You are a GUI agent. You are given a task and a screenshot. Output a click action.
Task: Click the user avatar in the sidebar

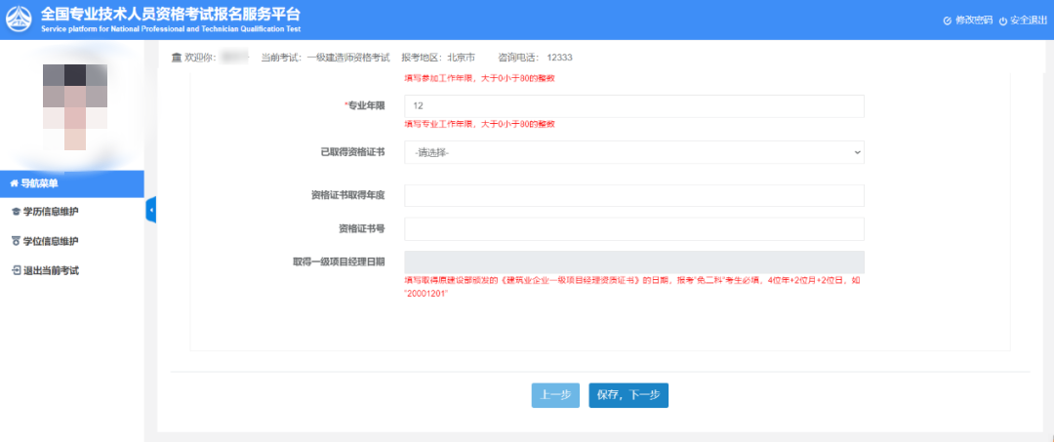74,105
